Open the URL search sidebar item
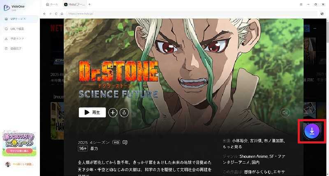 [19, 29]
